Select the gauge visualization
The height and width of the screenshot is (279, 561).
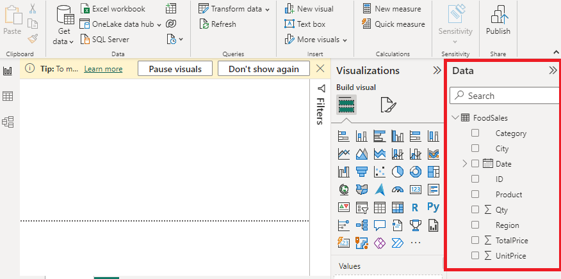coord(397,189)
